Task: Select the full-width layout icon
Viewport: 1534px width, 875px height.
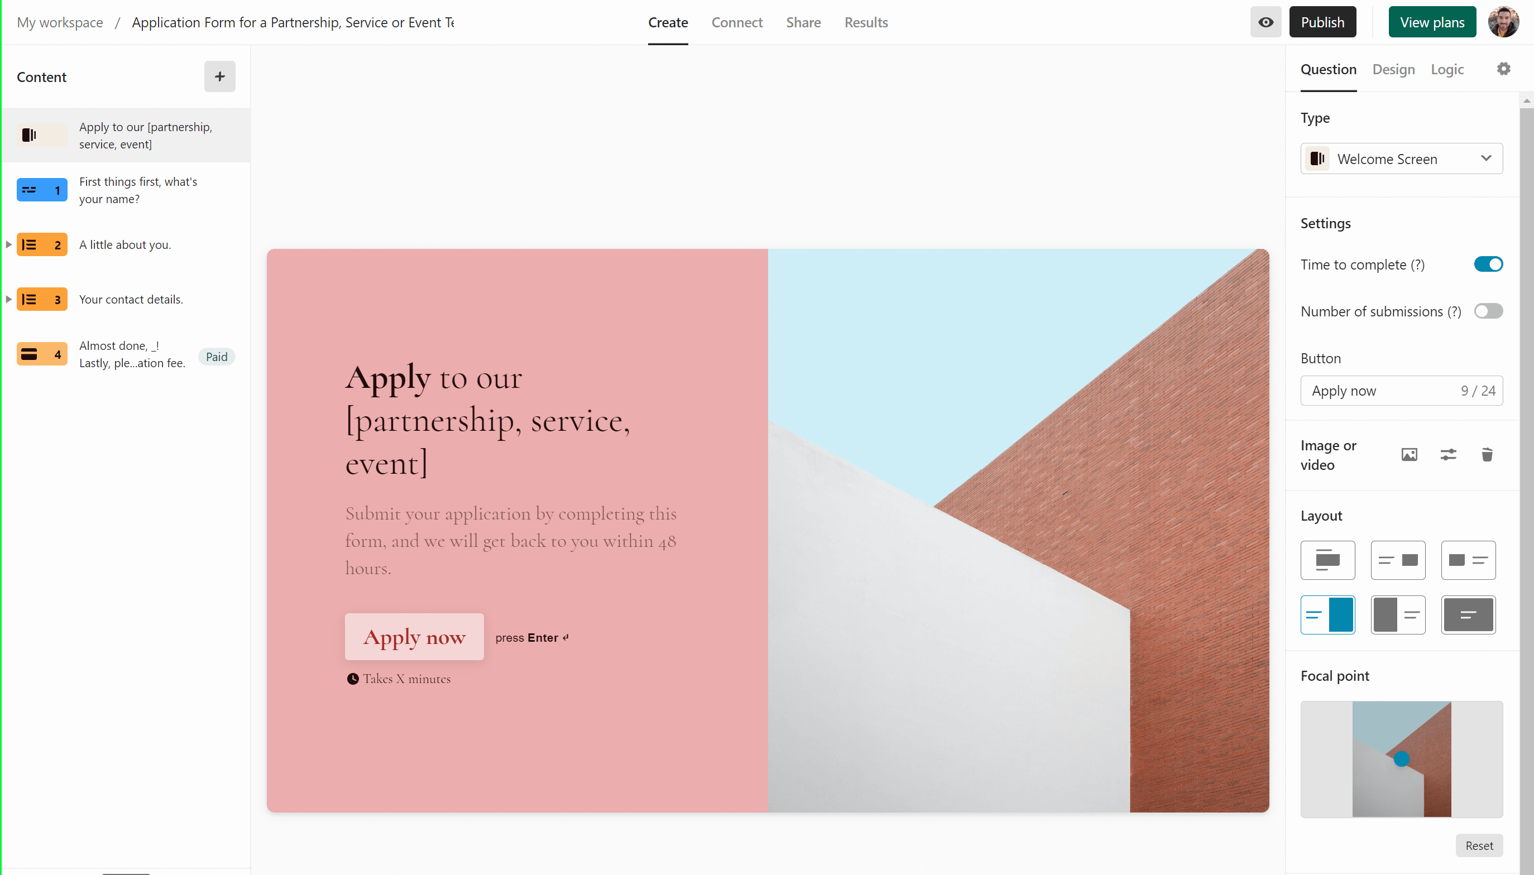Action: (1468, 614)
